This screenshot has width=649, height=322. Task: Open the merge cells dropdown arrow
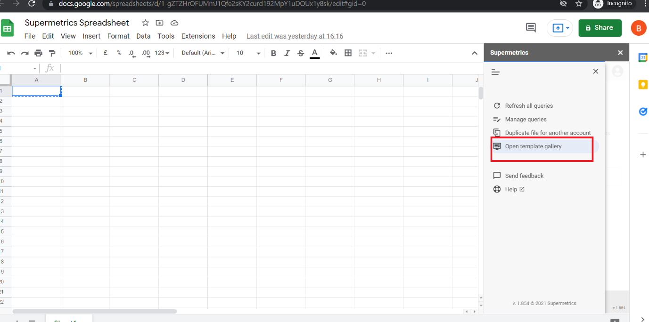coord(374,53)
